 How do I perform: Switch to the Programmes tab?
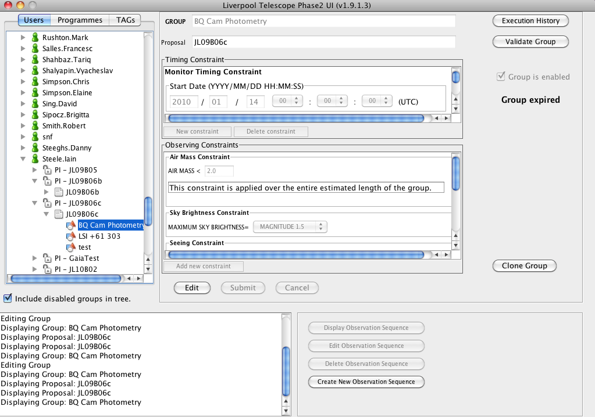pyautogui.click(x=80, y=20)
